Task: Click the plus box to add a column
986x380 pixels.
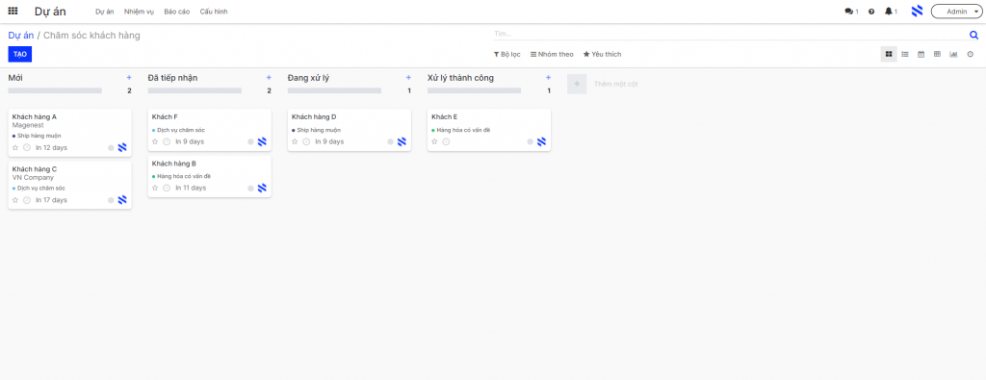Action: click(577, 84)
